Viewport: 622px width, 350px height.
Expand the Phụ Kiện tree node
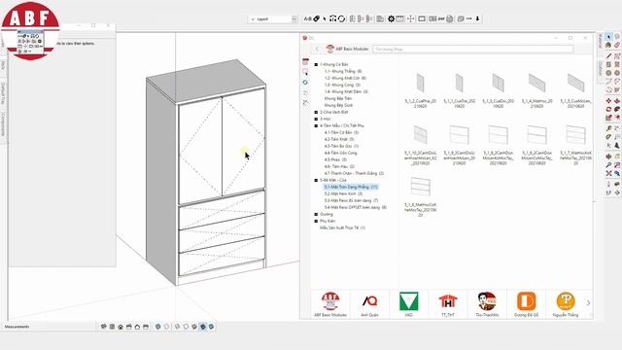tap(316, 221)
